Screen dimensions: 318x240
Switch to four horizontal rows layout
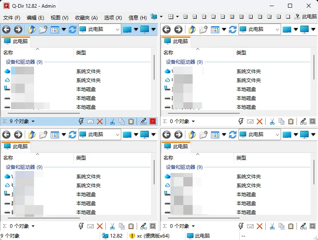coord(241,17)
